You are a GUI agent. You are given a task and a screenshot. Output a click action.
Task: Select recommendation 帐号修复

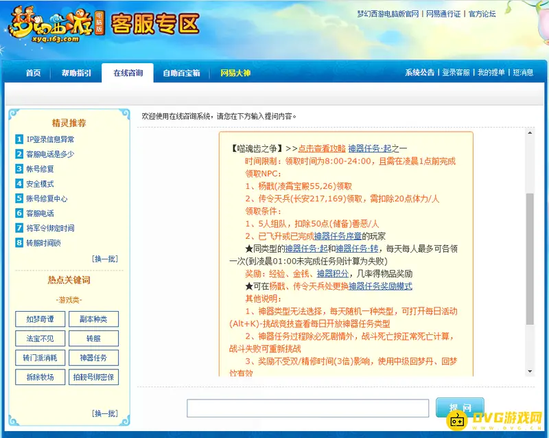[40, 169]
